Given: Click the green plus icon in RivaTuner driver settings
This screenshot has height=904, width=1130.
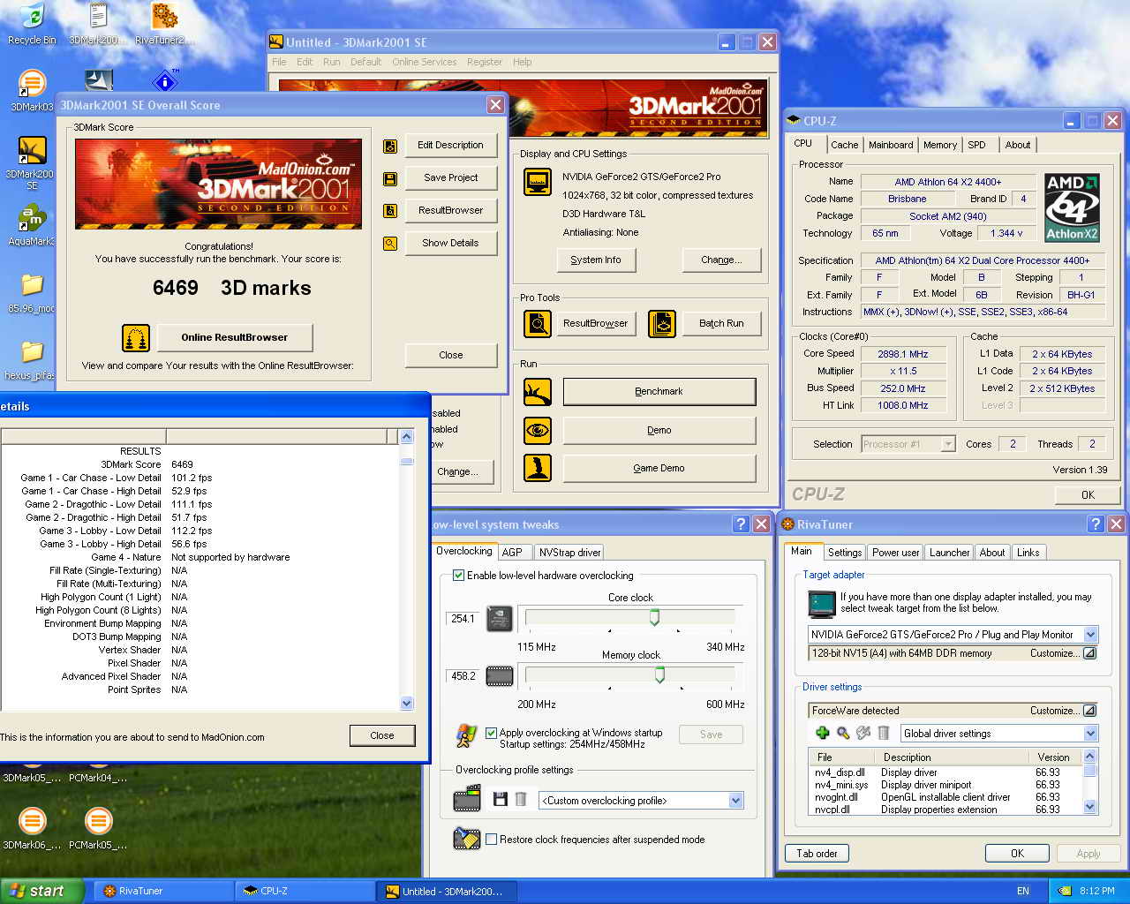Looking at the screenshot, I should pos(822,733).
